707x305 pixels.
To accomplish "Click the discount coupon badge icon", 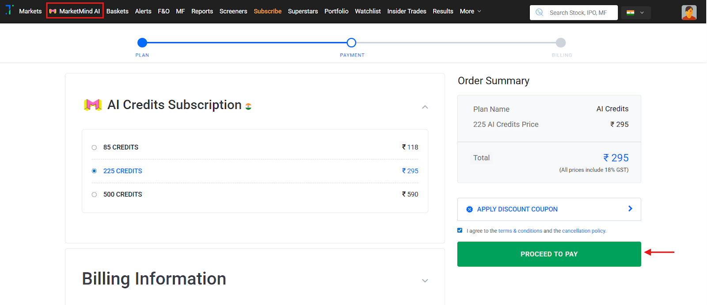I will (469, 209).
